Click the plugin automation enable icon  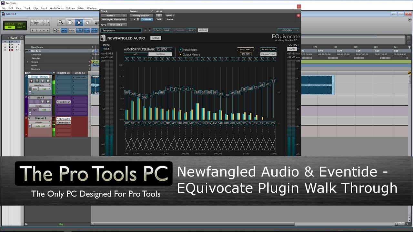point(159,15)
